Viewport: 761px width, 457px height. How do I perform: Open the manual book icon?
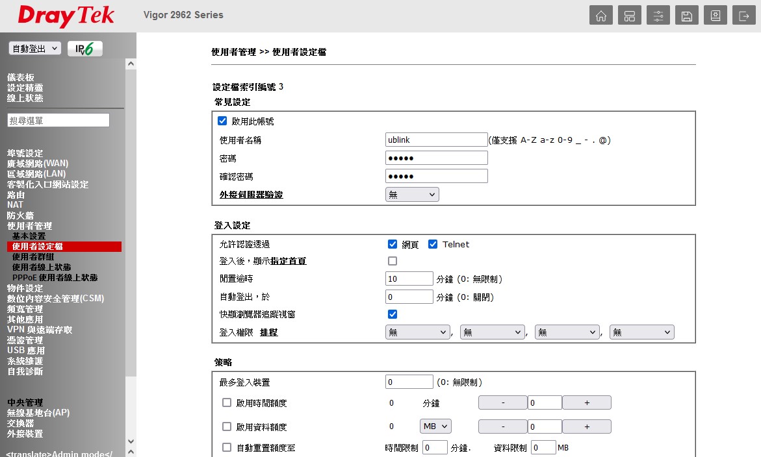pos(716,16)
